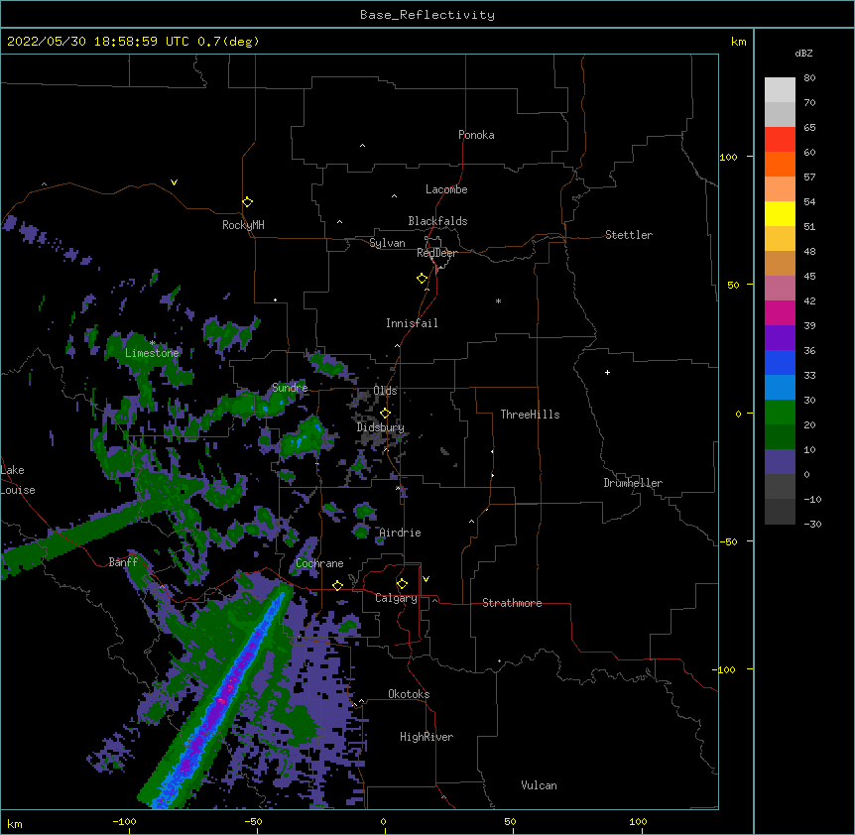Select the slate purple 0-10 dBZ legend swatch
This screenshot has width=855, height=835.
780,462
